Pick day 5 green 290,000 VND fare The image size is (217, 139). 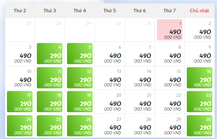(x=80, y=54)
